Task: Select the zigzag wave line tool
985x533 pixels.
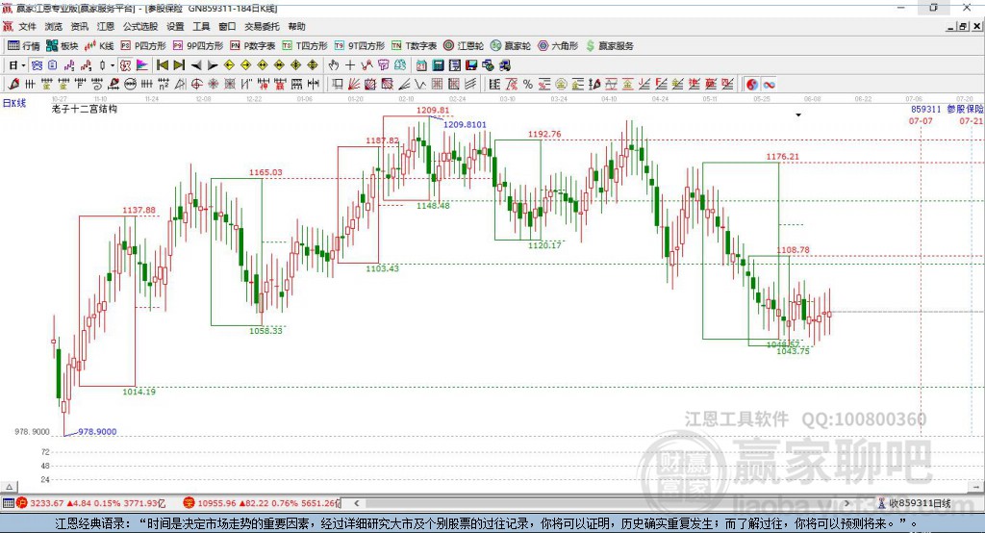Action: [x=420, y=85]
